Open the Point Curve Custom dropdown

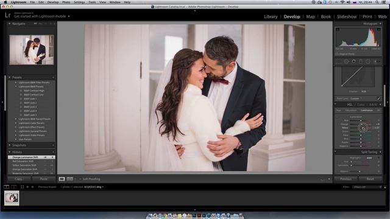click(x=355, y=99)
